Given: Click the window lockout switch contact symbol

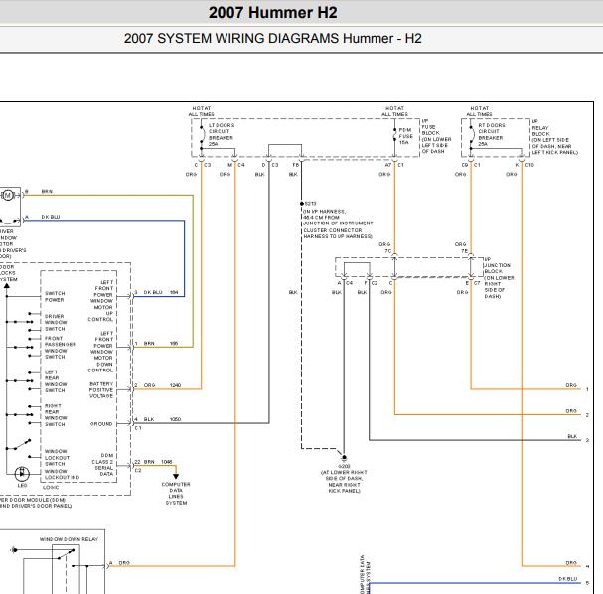Looking at the screenshot, I should [x=22, y=446].
